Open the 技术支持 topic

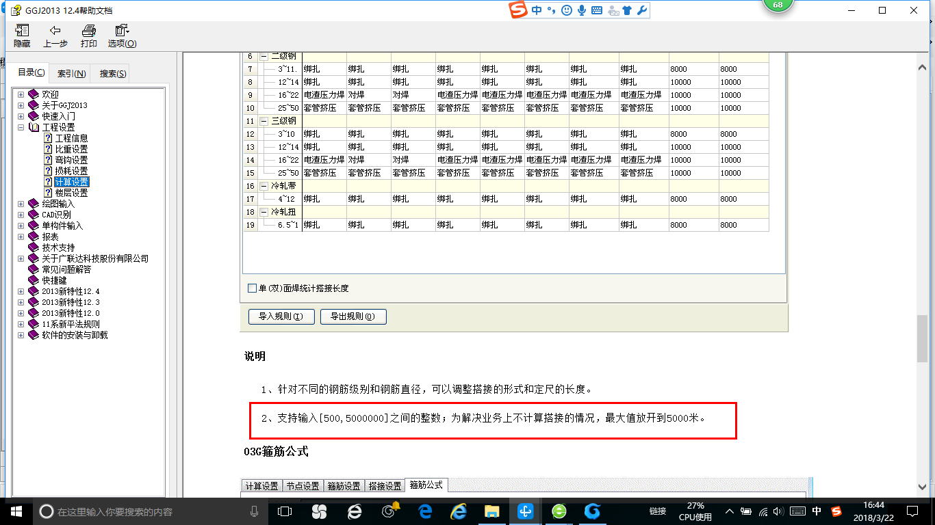58,247
